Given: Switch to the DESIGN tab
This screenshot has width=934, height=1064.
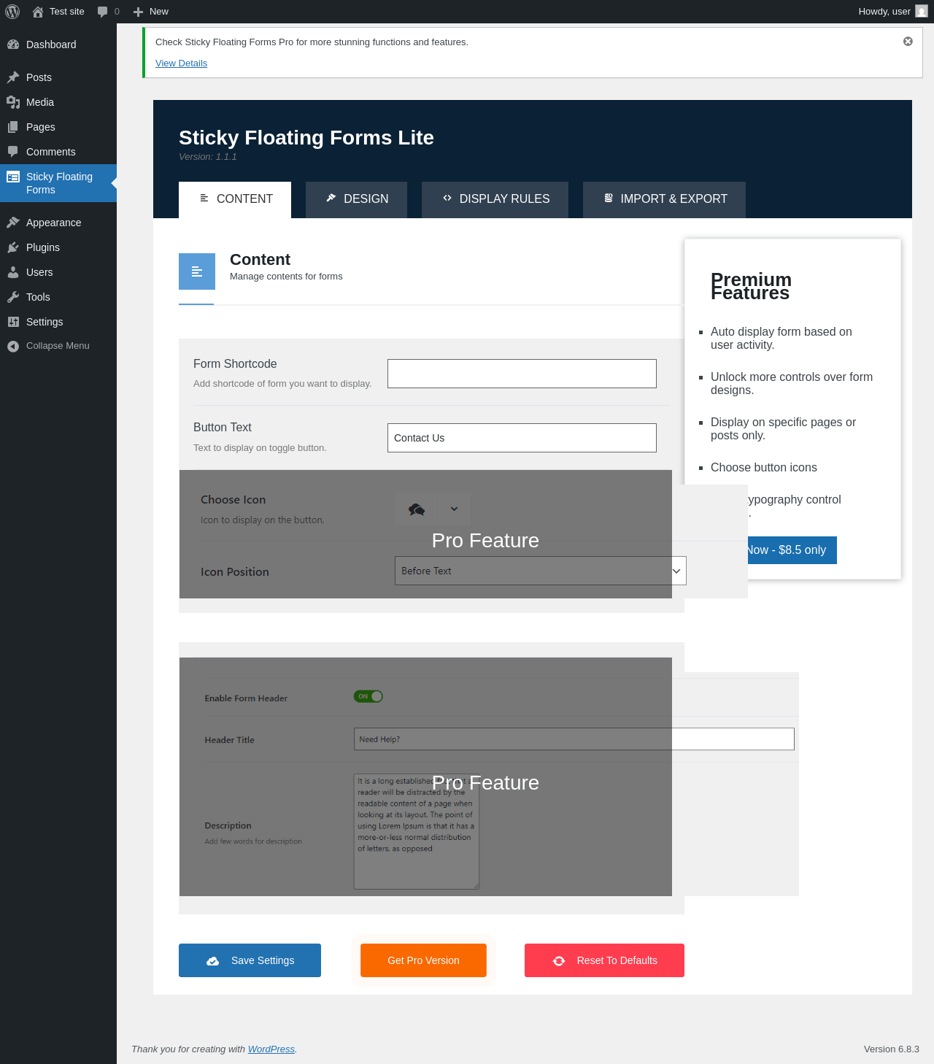Looking at the screenshot, I should coord(356,200).
